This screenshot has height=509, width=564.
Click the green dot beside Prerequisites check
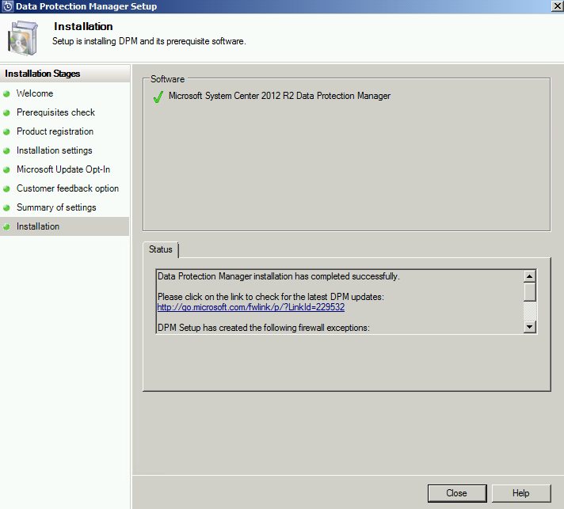6,113
